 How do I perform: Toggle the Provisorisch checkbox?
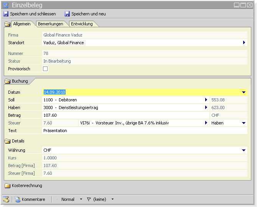pyautogui.click(x=45, y=69)
